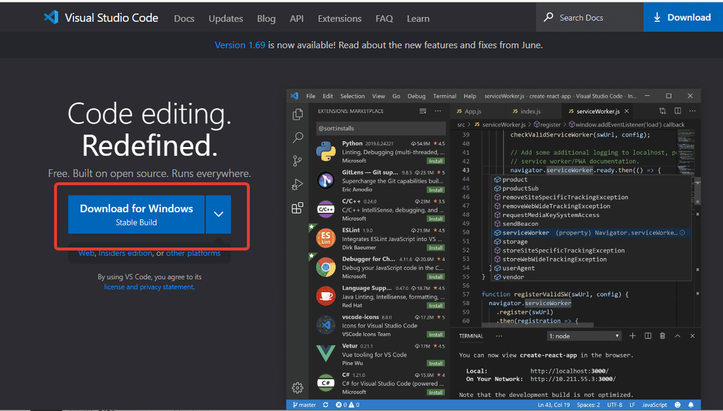This screenshot has height=411, width=723.
Task: Click JavaScript language mode in status bar
Action: pos(654,405)
